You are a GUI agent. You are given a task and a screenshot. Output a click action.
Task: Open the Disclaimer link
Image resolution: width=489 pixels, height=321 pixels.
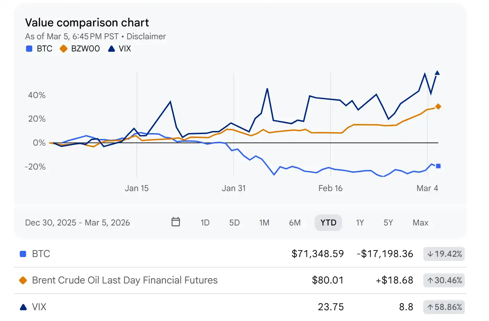pyautogui.click(x=146, y=36)
